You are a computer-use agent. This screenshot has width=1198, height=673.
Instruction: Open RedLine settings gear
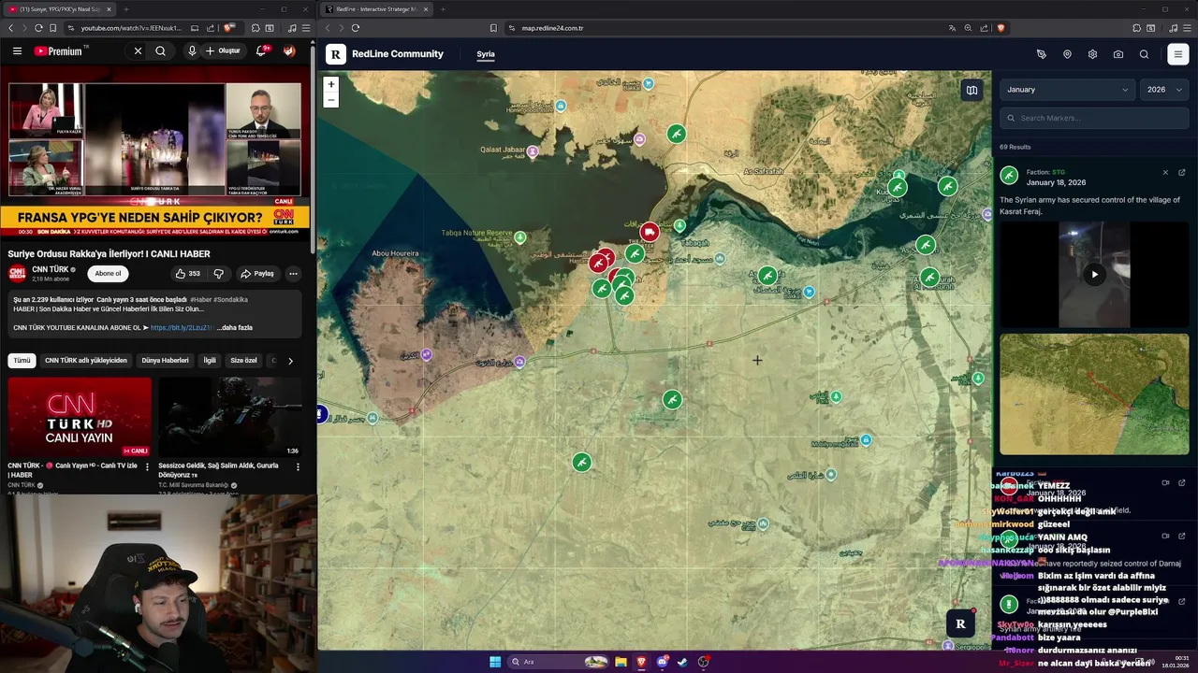1092,54
